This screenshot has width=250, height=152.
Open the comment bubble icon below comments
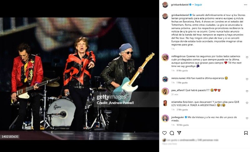pyautogui.click(x=172, y=133)
